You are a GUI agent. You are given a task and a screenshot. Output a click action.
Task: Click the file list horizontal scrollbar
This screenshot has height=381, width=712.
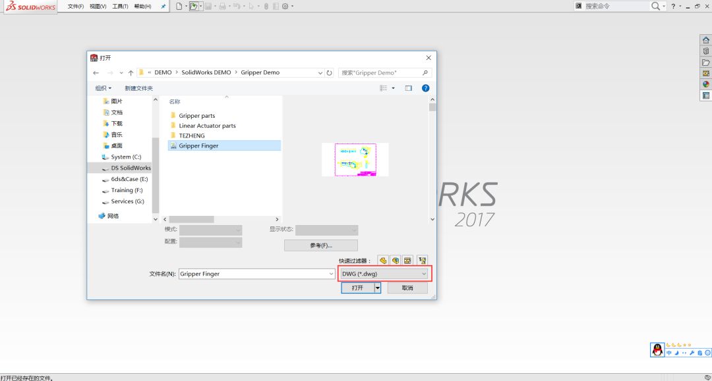192,219
